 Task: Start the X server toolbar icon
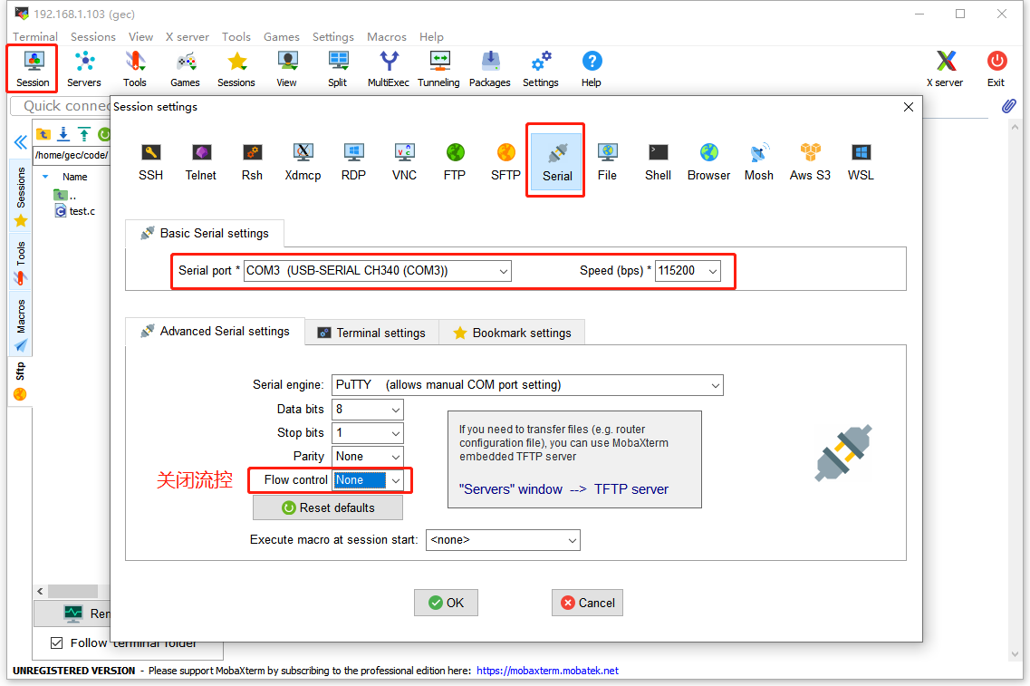pos(945,68)
